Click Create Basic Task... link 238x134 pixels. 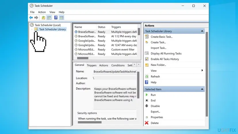(x=162, y=37)
